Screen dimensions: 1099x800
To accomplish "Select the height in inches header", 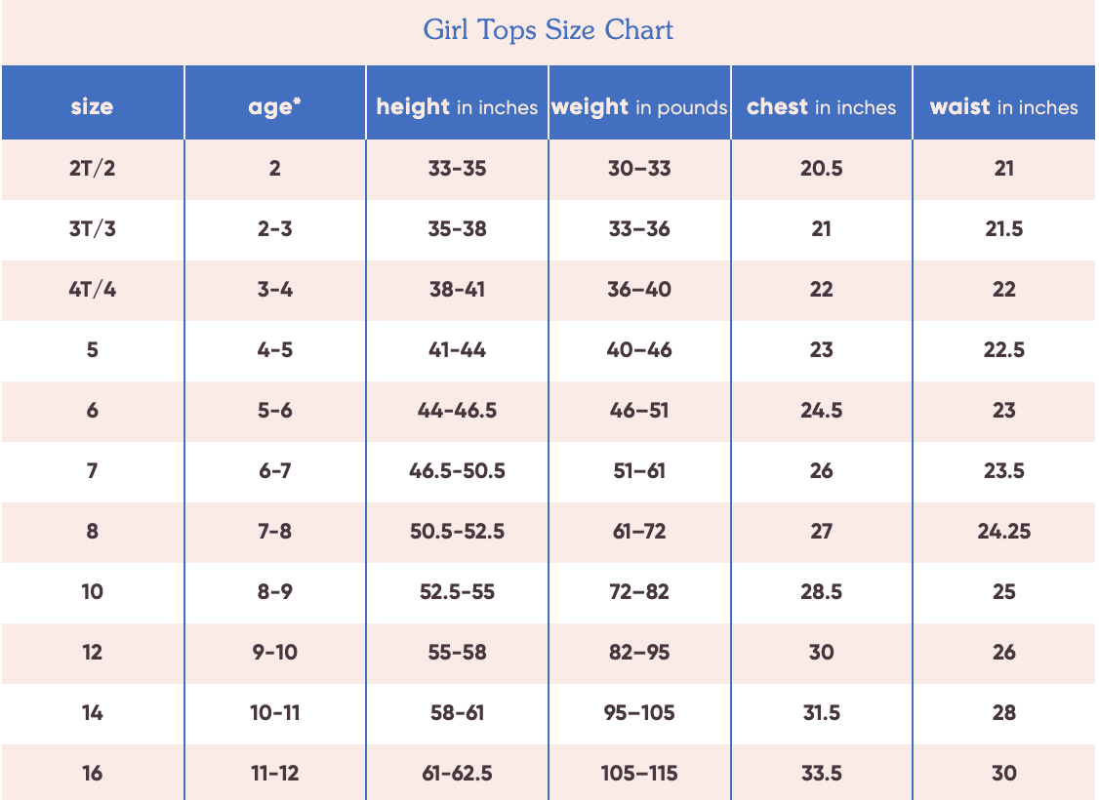I will [x=457, y=106].
